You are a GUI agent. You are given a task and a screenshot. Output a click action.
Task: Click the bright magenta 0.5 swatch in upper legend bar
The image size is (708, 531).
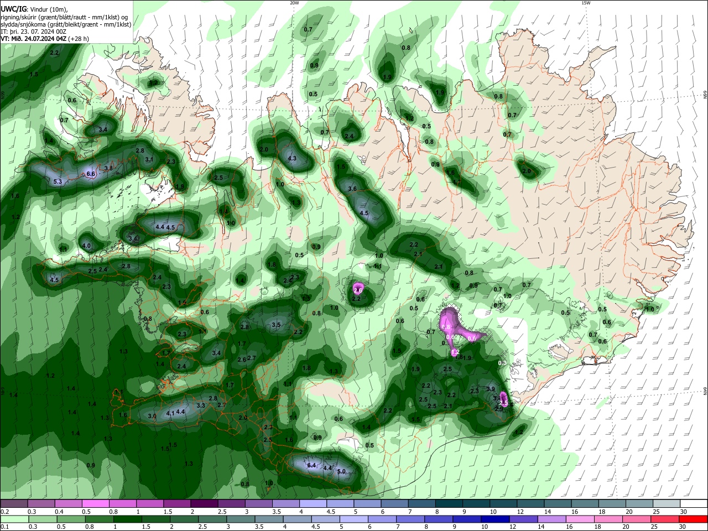[95, 504]
